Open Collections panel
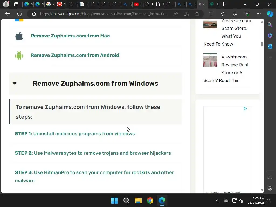The width and height of the screenshot is (276, 207). pyautogui.click(x=235, y=14)
